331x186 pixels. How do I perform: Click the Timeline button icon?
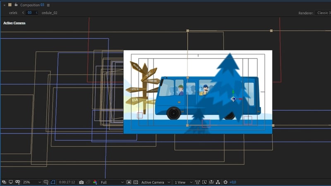pos(211,182)
